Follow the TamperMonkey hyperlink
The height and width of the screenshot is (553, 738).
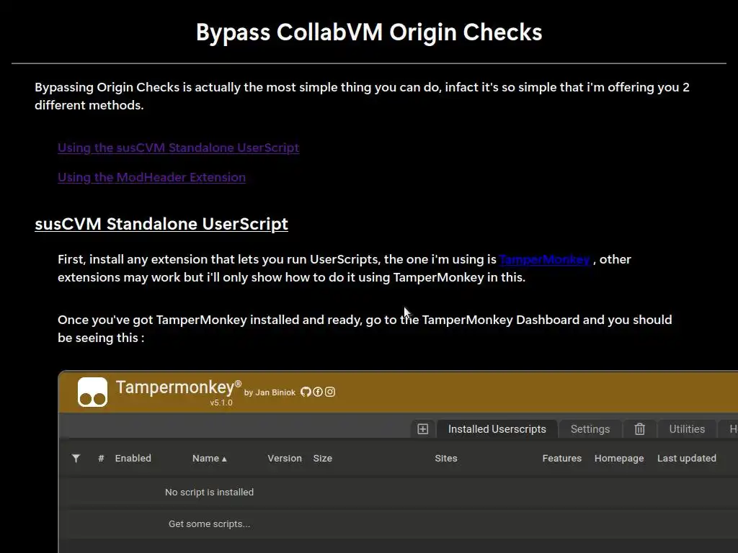[x=544, y=259]
